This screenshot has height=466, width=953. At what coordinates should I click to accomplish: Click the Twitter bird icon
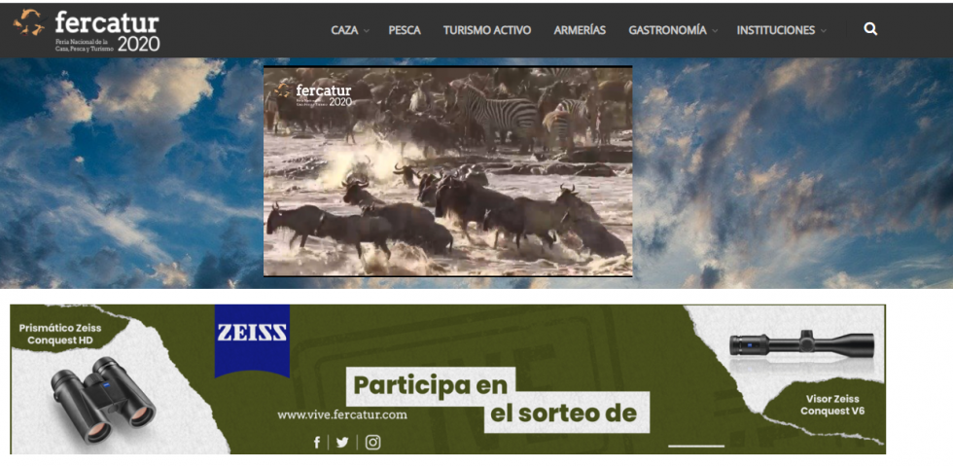pyautogui.click(x=342, y=442)
